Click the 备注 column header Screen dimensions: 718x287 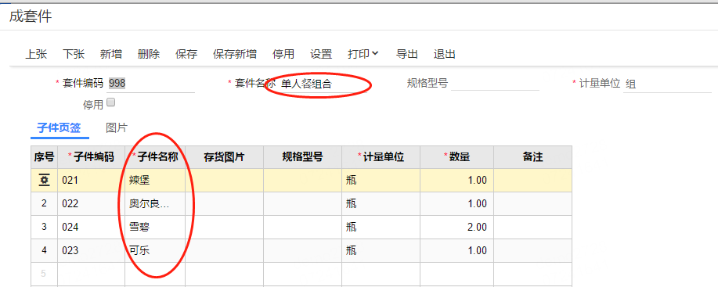pyautogui.click(x=532, y=157)
